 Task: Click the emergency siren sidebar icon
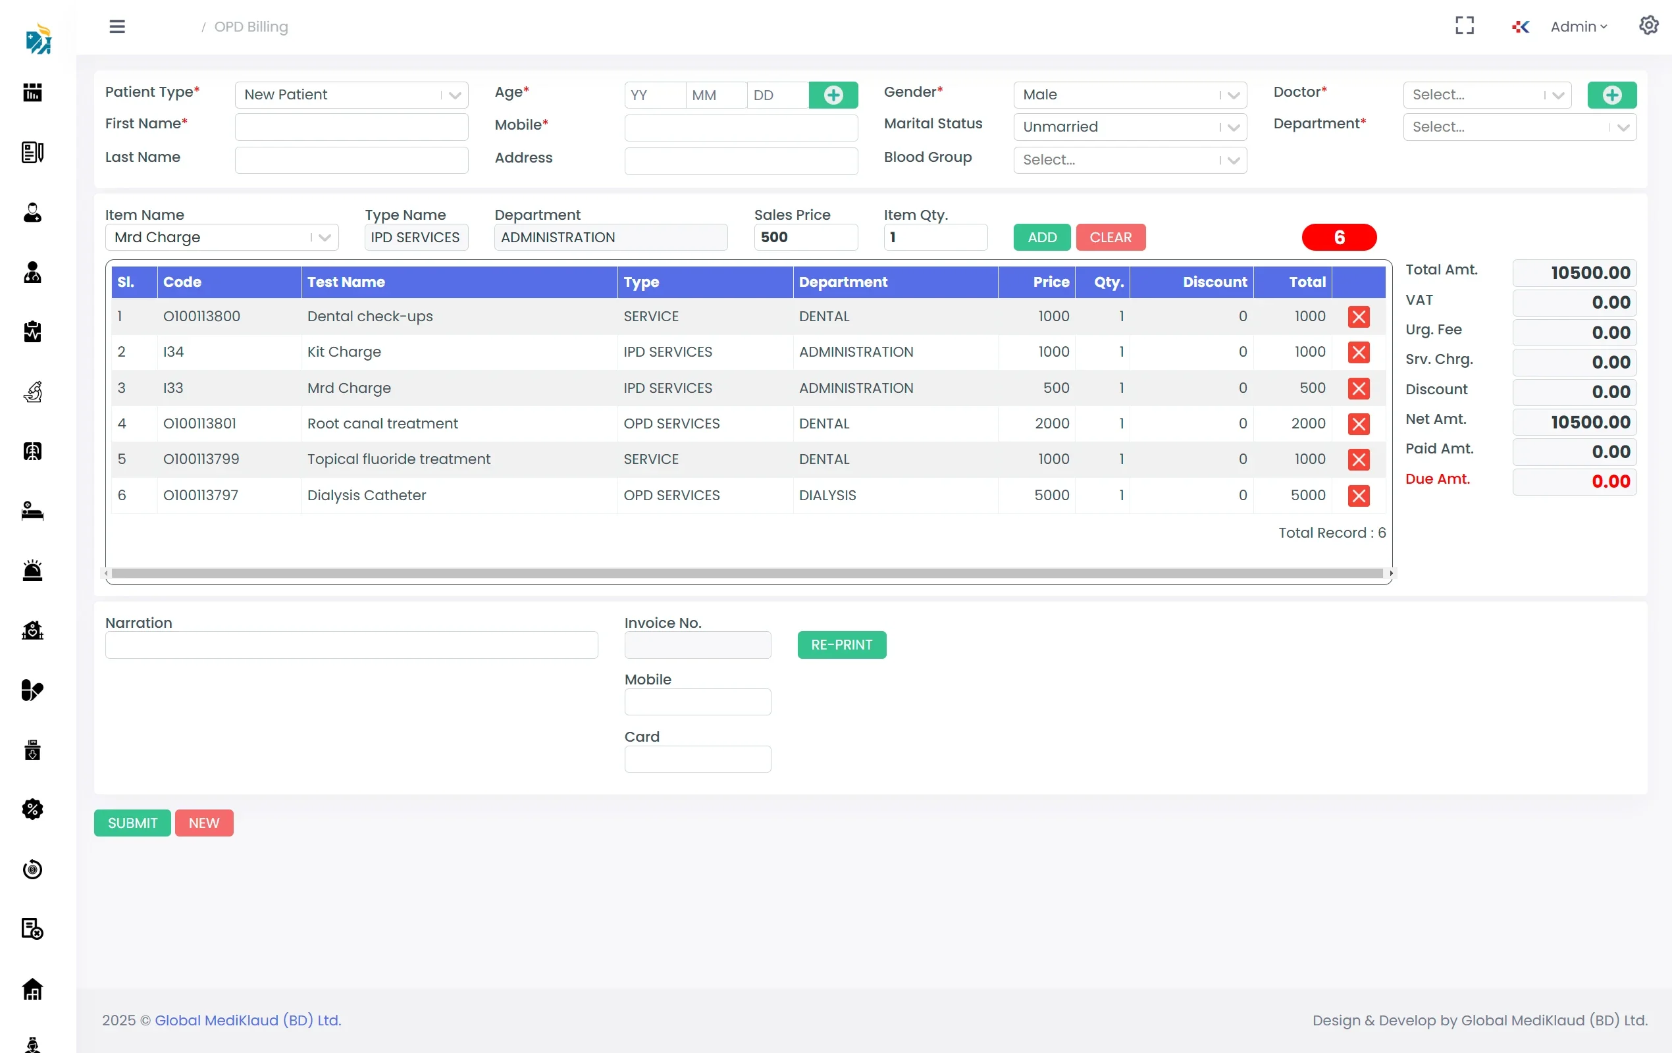tap(33, 571)
